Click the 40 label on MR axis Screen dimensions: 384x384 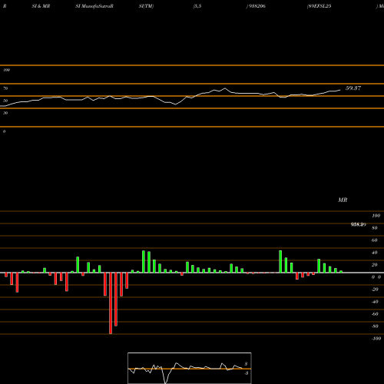375,253
